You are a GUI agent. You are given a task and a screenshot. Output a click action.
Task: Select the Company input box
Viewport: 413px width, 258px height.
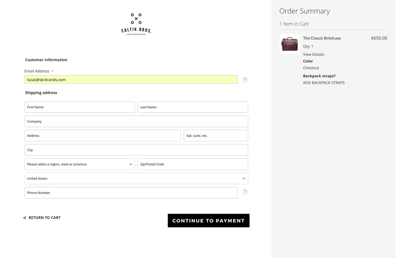(136, 121)
